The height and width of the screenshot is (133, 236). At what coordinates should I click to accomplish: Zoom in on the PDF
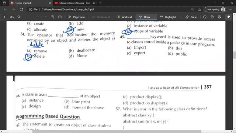pos(45,17)
